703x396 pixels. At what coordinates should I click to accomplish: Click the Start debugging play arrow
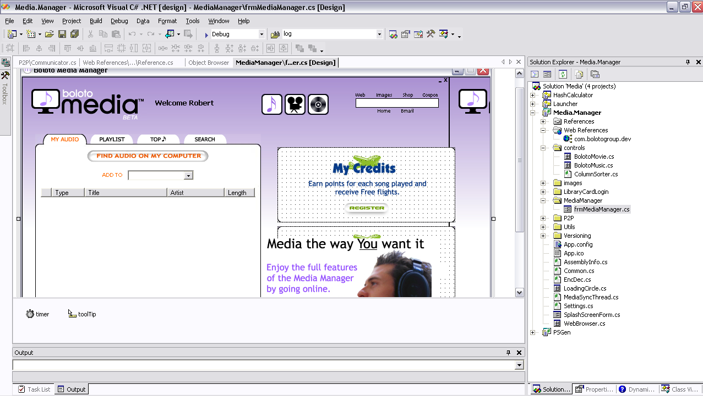[206, 35]
